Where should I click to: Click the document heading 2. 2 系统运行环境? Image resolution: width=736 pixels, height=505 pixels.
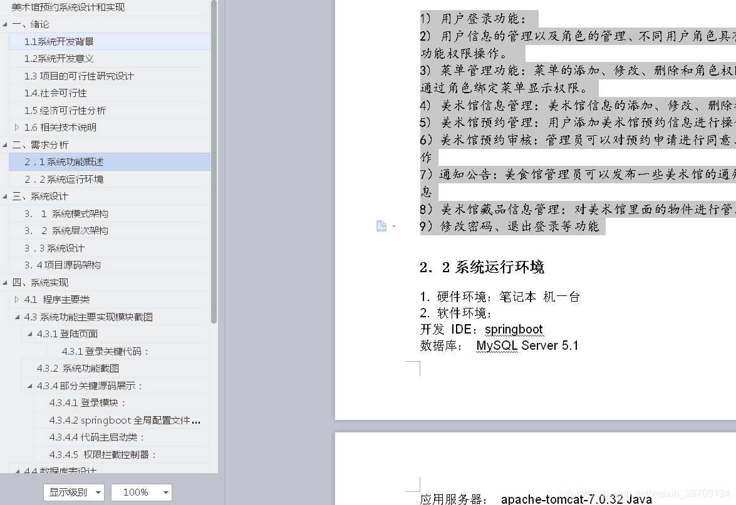482,267
